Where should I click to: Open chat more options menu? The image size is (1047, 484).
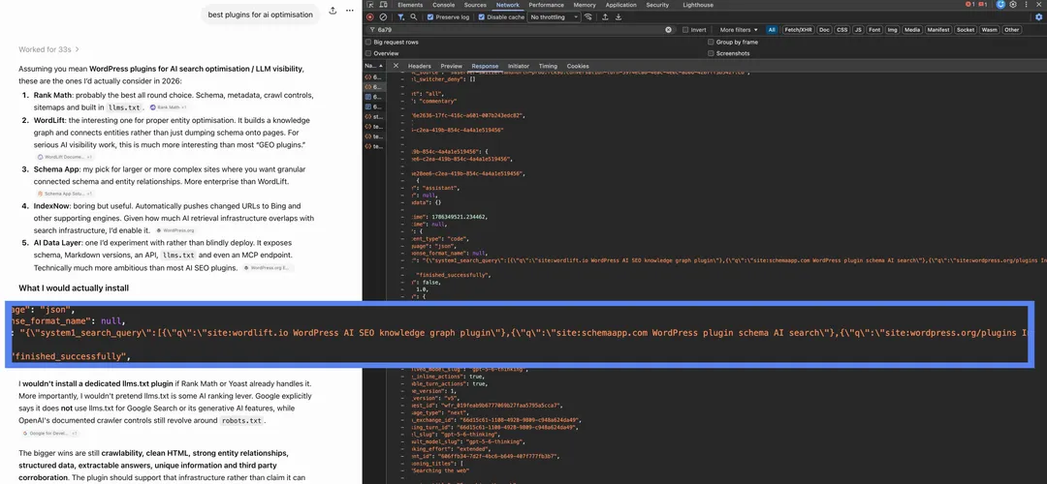[349, 12]
